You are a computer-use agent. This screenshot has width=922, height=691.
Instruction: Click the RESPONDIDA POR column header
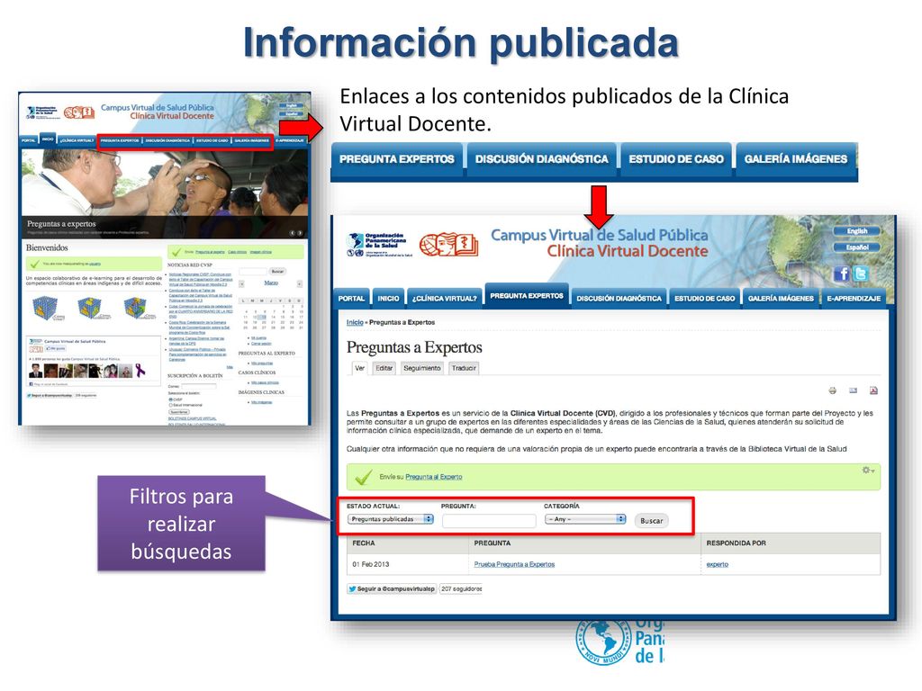pyautogui.click(x=737, y=543)
